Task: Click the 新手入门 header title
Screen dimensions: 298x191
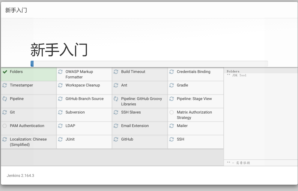Action: [x=16, y=10]
